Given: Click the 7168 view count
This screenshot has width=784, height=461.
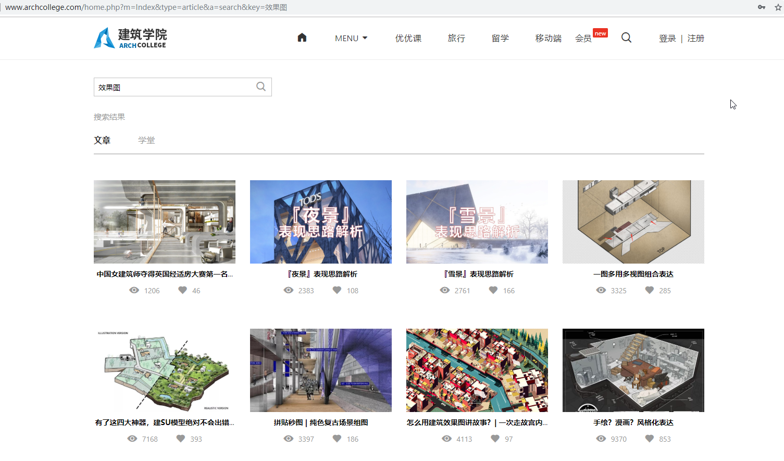Looking at the screenshot, I should coord(150,439).
